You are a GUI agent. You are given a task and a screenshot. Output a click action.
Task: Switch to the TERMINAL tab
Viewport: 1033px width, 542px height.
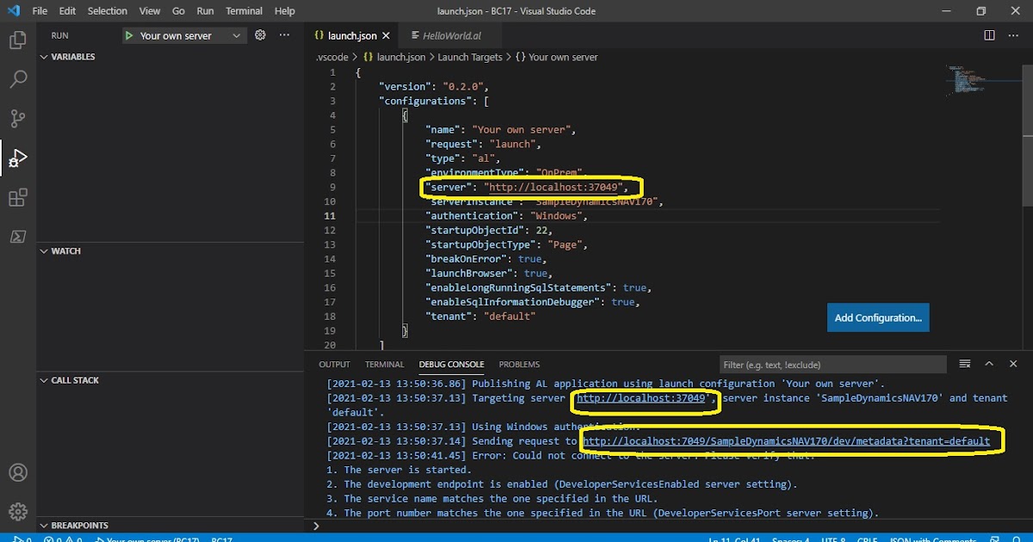(x=384, y=364)
